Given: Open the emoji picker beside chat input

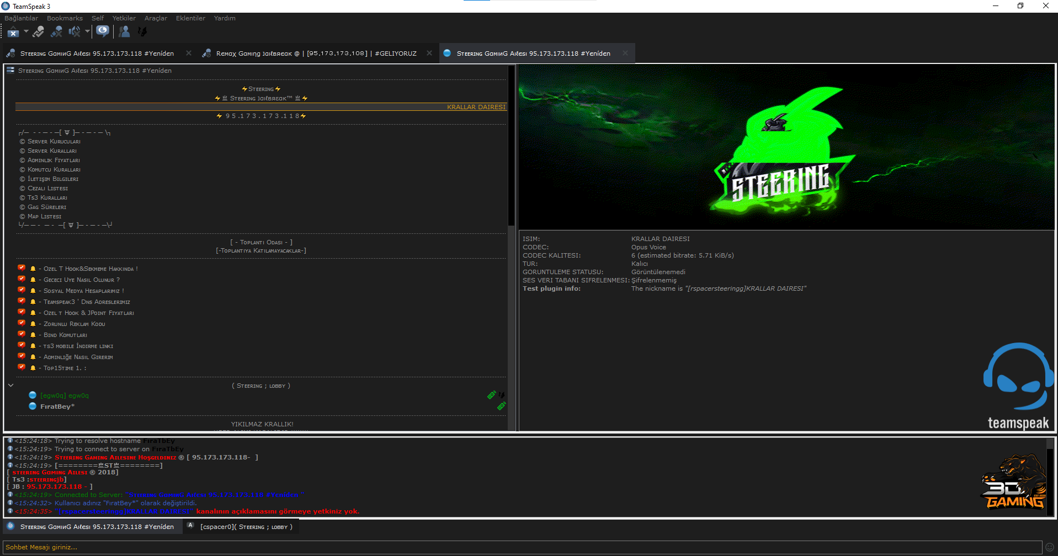Looking at the screenshot, I should [x=1050, y=547].
